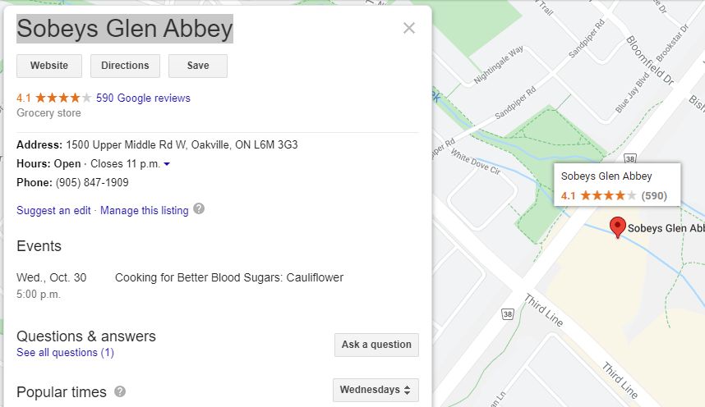Click the route 38 shield above the map popup

(630, 158)
